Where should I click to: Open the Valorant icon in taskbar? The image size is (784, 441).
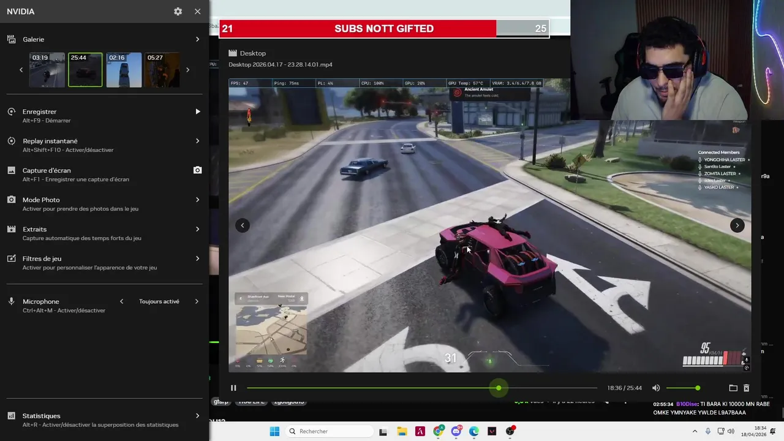pyautogui.click(x=492, y=431)
